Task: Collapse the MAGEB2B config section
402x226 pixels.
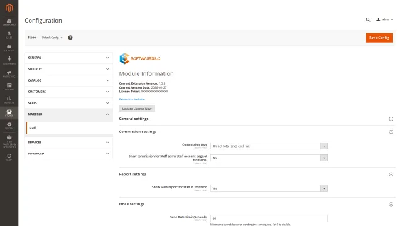Action: tap(68, 114)
